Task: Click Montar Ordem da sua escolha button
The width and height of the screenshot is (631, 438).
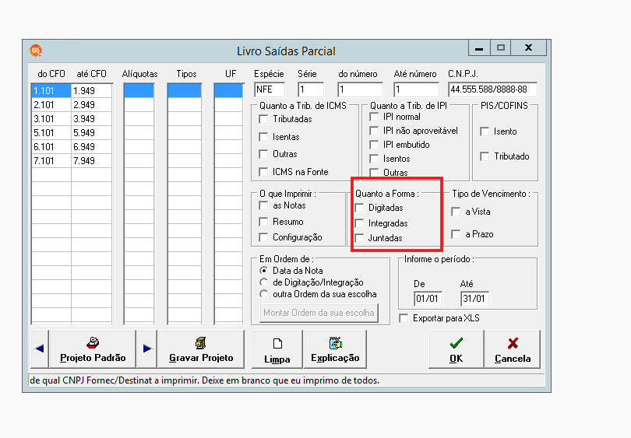Action: [319, 313]
